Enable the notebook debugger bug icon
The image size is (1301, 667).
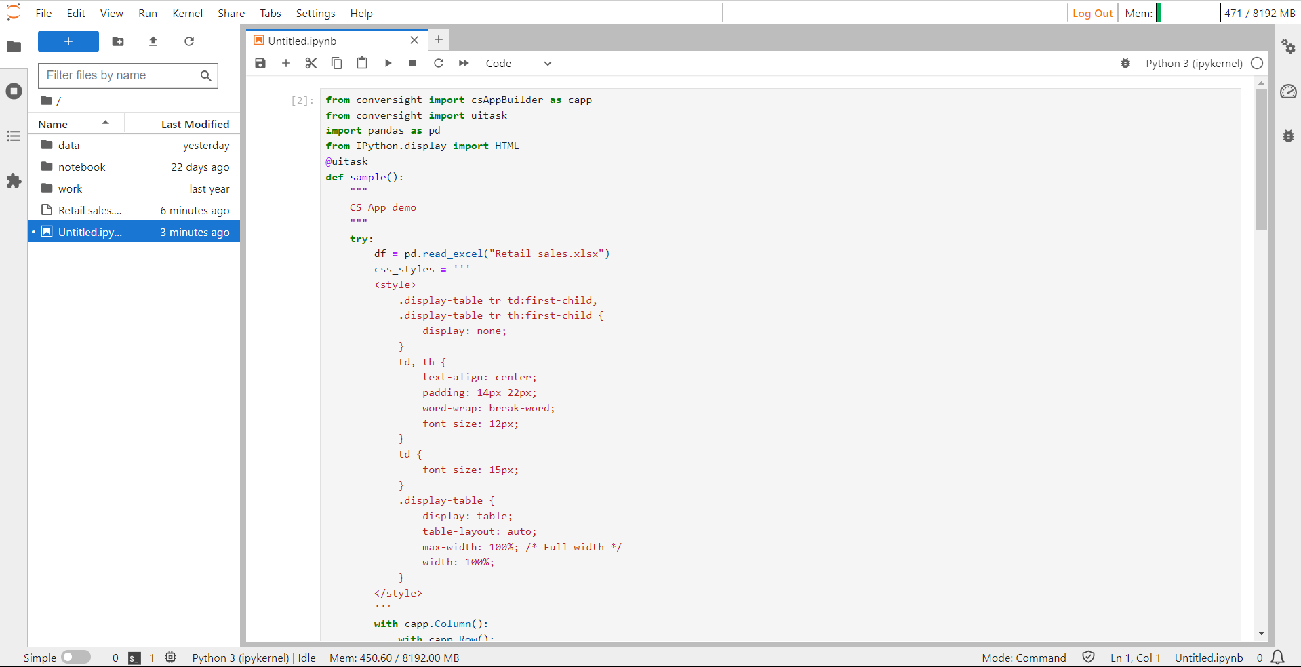pyautogui.click(x=1125, y=63)
